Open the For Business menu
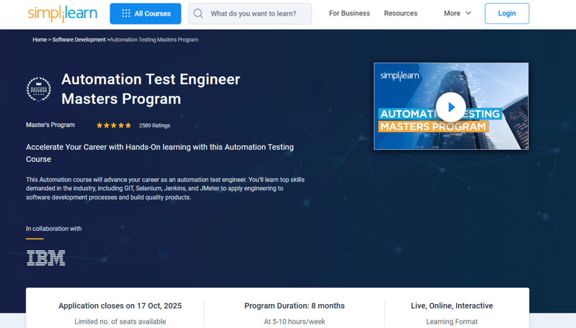The image size is (576, 328). coord(349,13)
